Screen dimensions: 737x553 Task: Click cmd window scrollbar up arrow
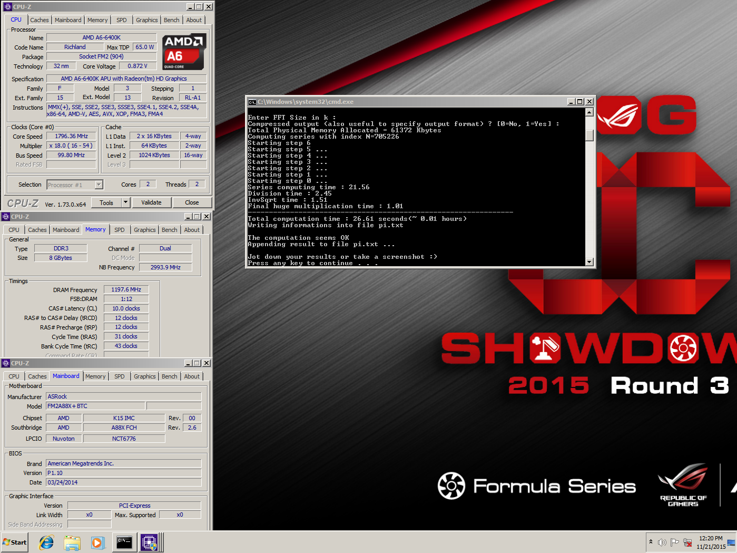point(589,112)
